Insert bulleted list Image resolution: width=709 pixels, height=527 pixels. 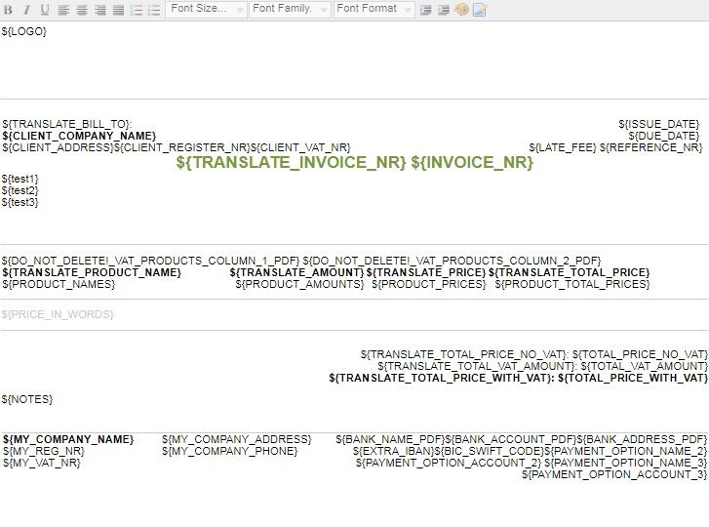(154, 10)
